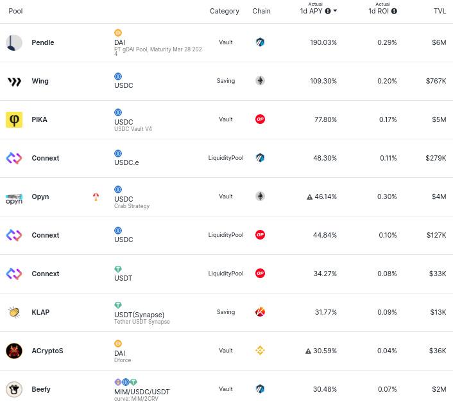Click the info icon next to 1d ROI
The width and height of the screenshot is (453, 402).
394,11
